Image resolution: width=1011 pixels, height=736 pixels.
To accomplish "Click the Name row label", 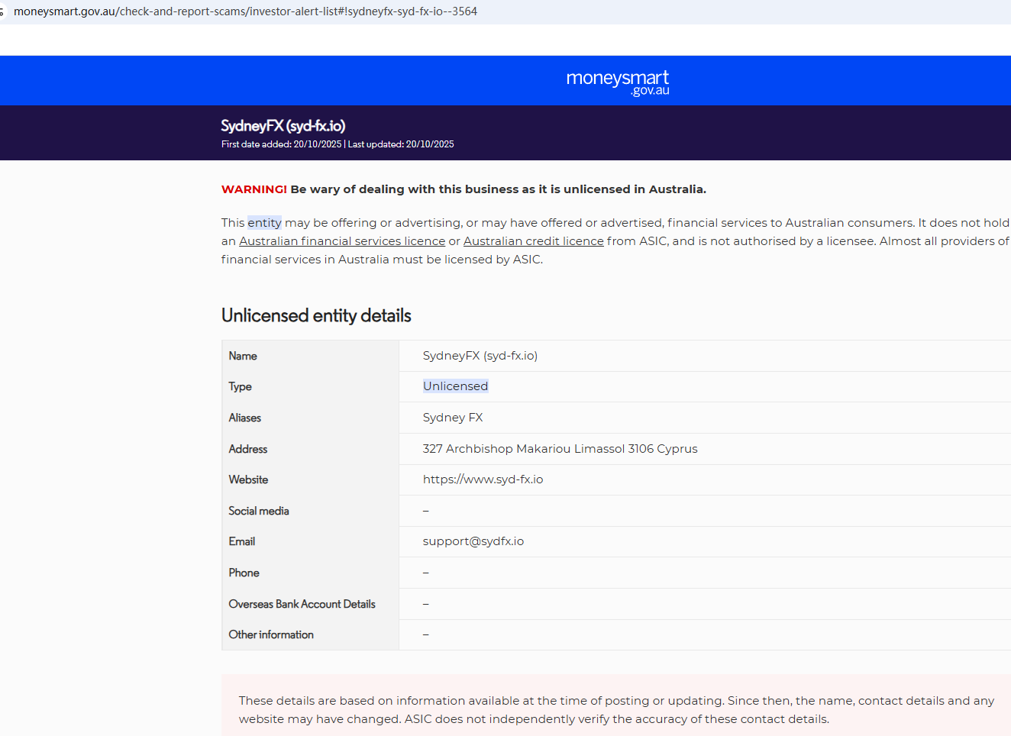I will [243, 356].
